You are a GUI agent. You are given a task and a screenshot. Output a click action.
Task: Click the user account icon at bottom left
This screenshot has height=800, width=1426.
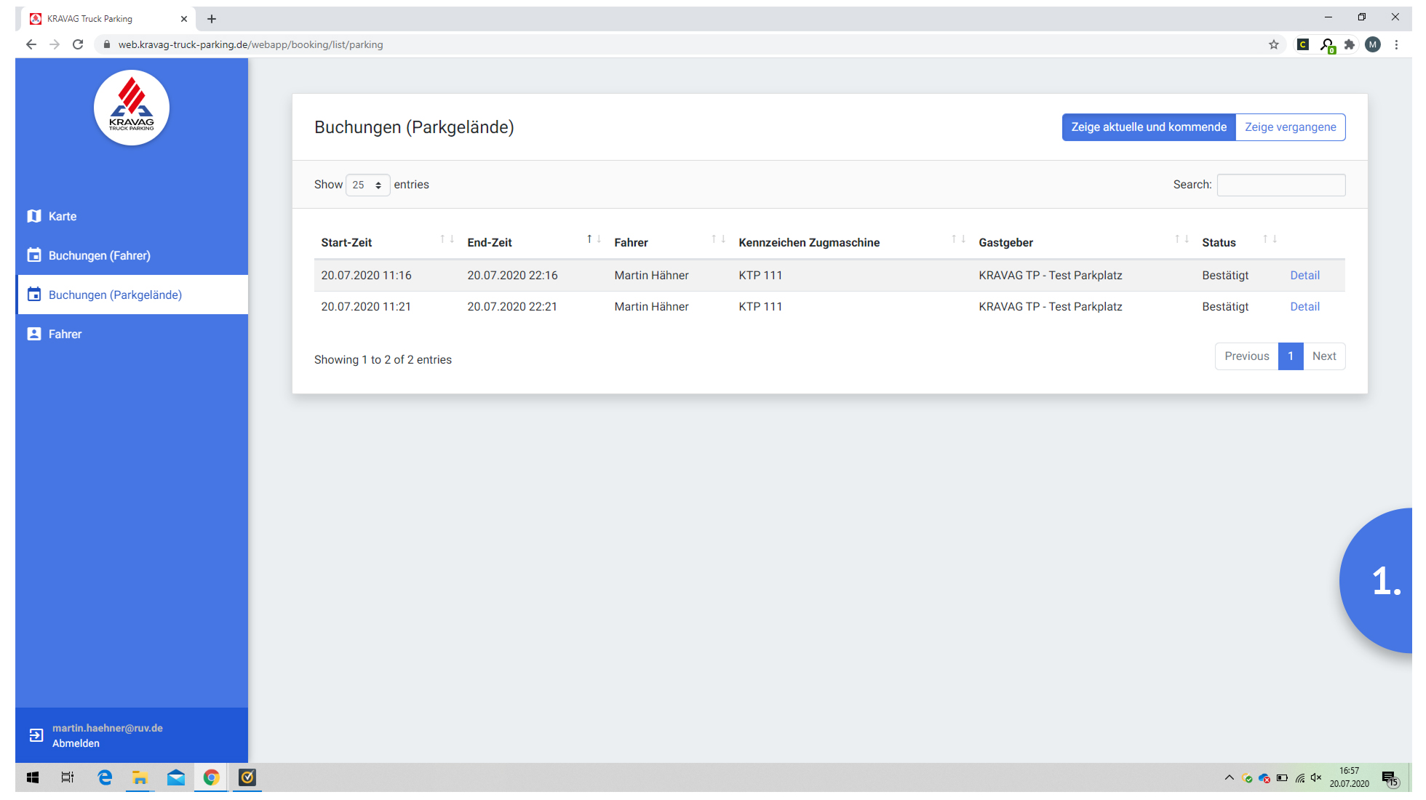[x=36, y=735]
